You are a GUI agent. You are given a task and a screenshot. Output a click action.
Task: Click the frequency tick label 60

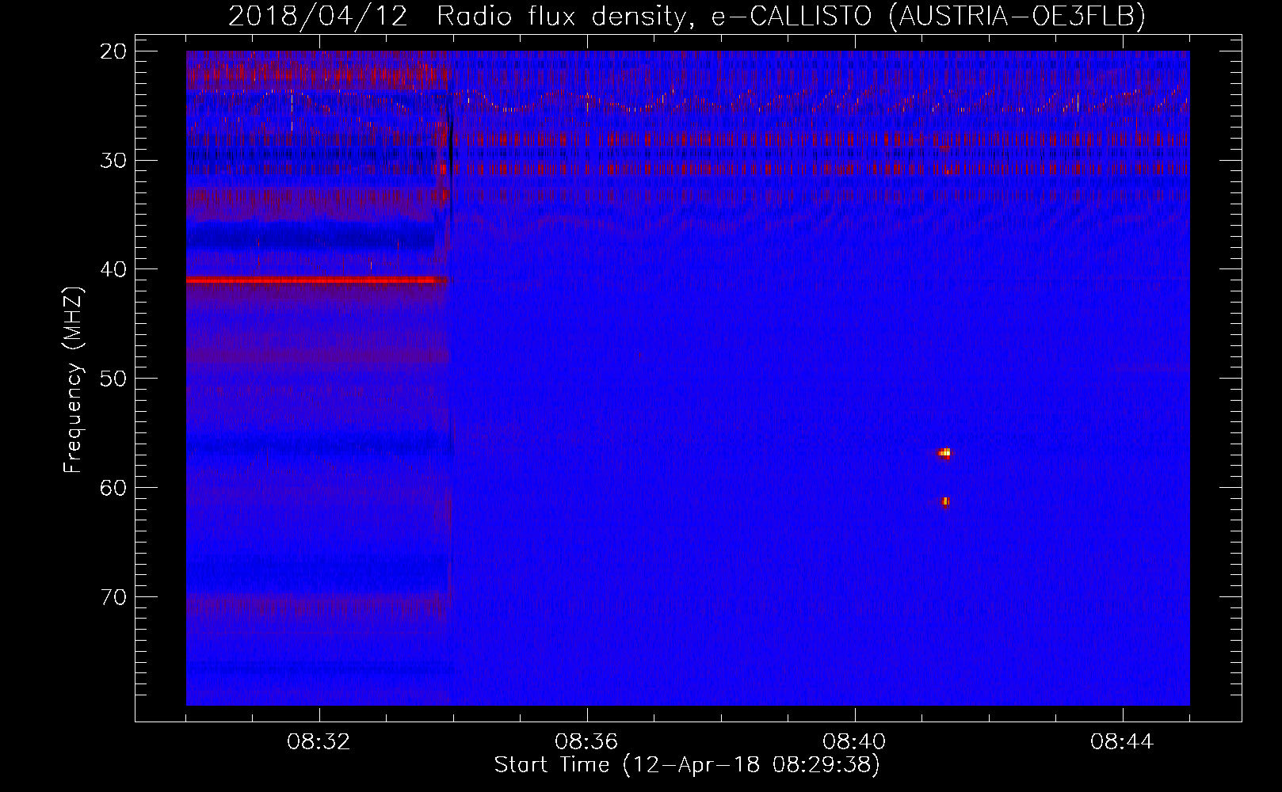click(113, 487)
